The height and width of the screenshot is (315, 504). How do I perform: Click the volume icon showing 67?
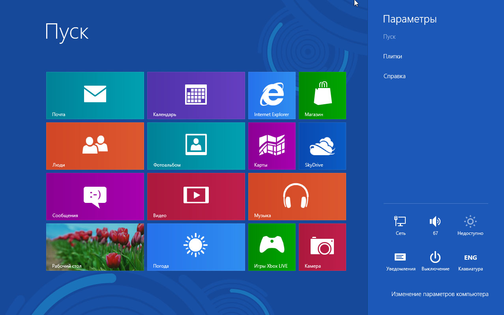coord(435,226)
